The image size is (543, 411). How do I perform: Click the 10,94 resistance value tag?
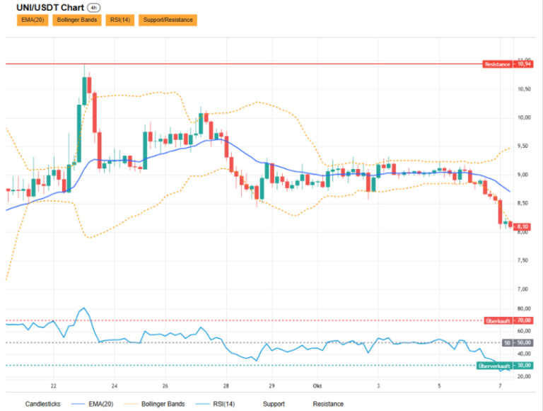coord(523,64)
